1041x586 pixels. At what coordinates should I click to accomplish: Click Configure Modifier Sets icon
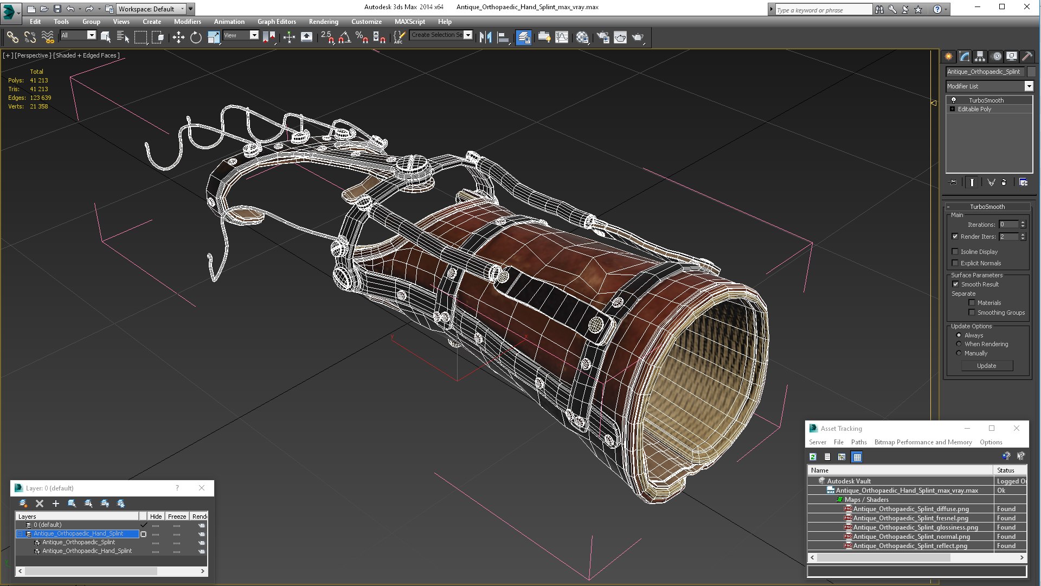pyautogui.click(x=1023, y=182)
